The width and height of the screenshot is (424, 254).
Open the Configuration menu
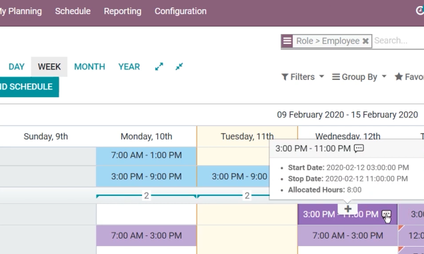pyautogui.click(x=181, y=11)
